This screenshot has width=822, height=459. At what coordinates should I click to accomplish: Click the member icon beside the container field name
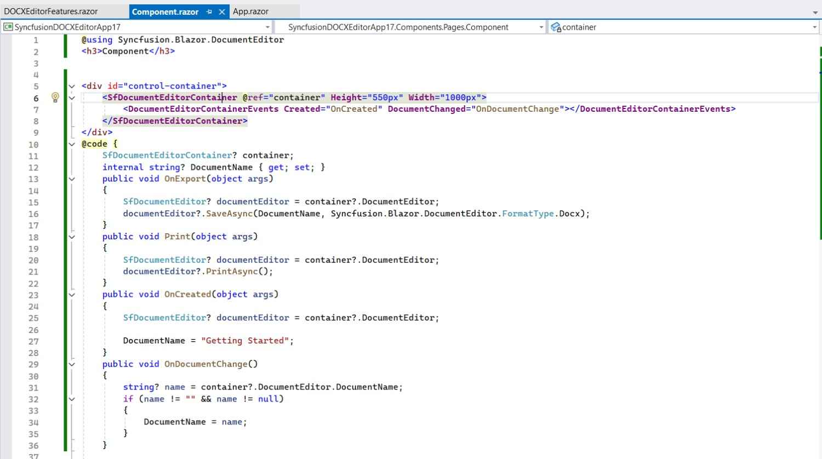(x=555, y=26)
